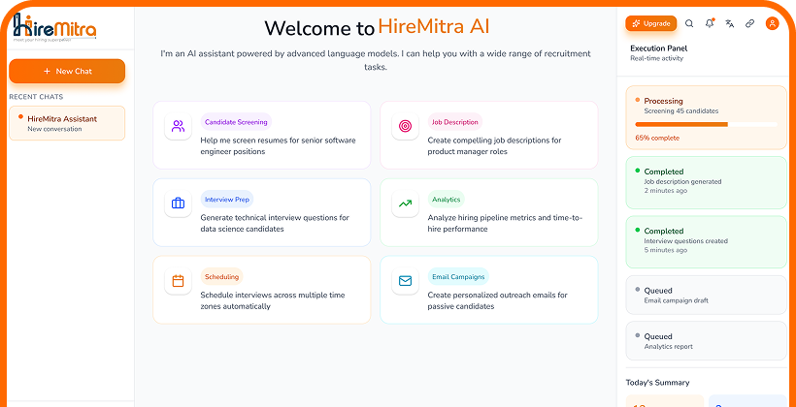Image resolution: width=796 pixels, height=407 pixels.
Task: Click the Email Campaigns envelope icon
Action: pos(405,281)
